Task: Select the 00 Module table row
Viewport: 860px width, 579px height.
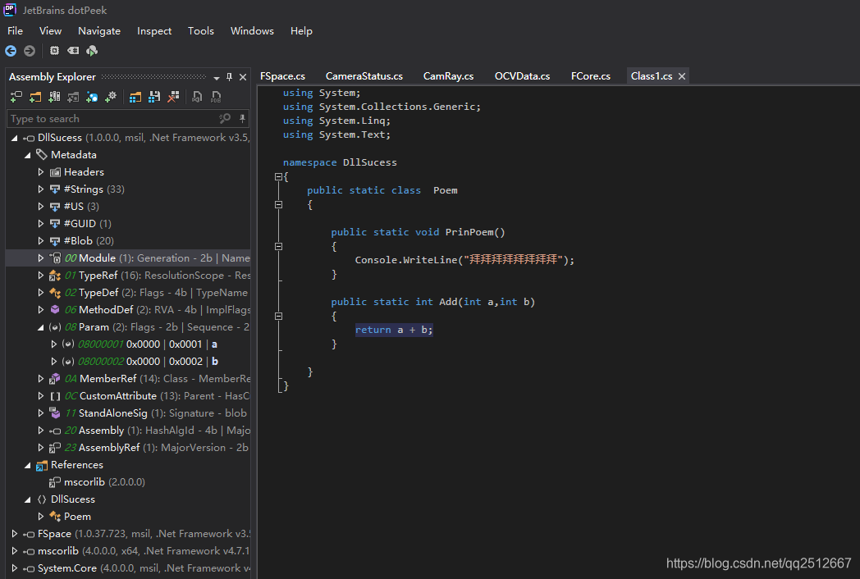Action: pos(128,258)
